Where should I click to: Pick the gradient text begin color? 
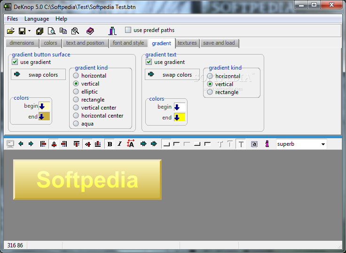(180, 107)
